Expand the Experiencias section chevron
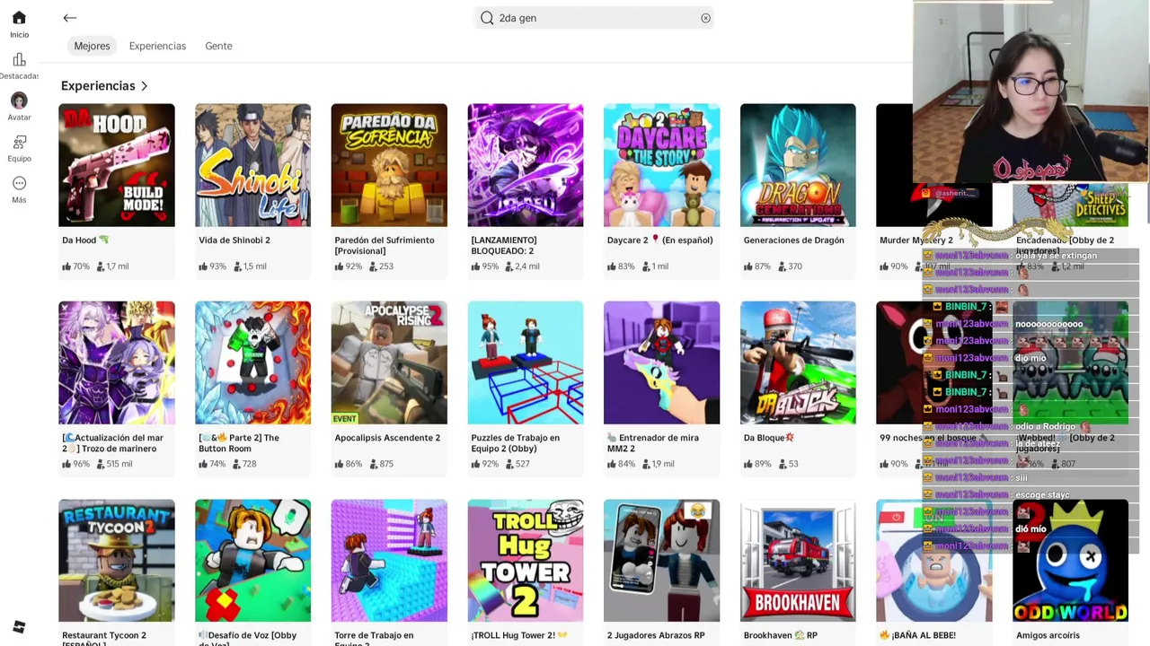Viewport: 1150px width, 646px height. tap(144, 86)
